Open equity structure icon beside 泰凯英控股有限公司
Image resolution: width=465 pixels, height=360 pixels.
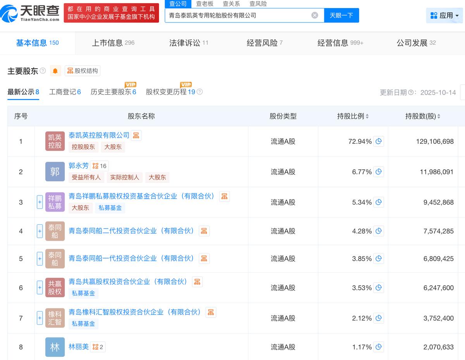pyautogui.click(x=136, y=135)
